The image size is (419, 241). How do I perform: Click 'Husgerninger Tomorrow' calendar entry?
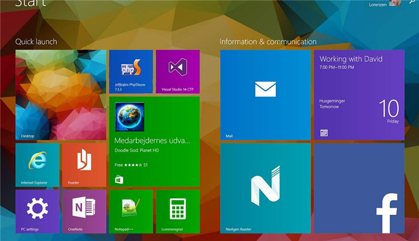[x=332, y=104]
